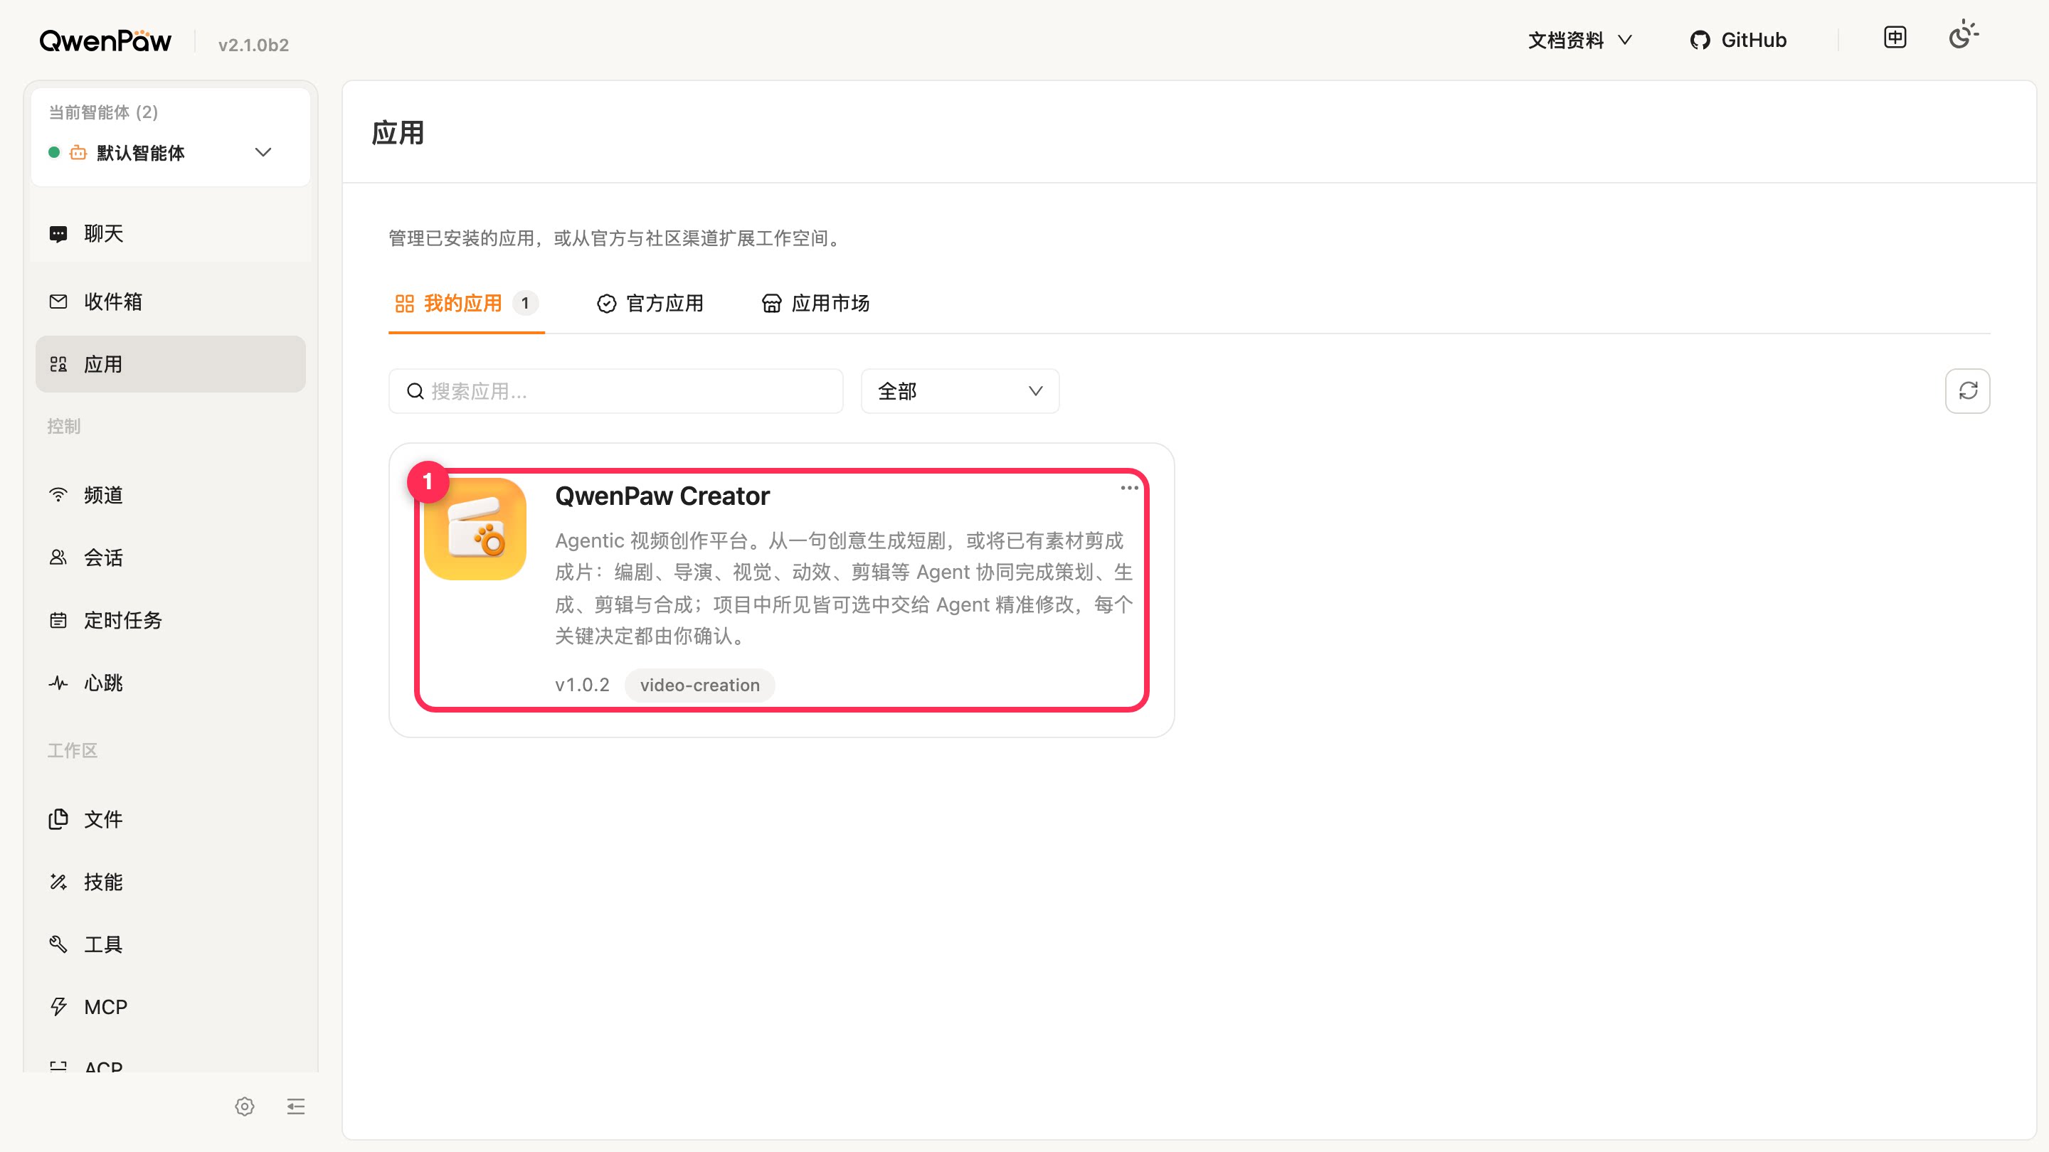
Task: Expand the 默认智能体 agent selector
Action: [x=170, y=153]
